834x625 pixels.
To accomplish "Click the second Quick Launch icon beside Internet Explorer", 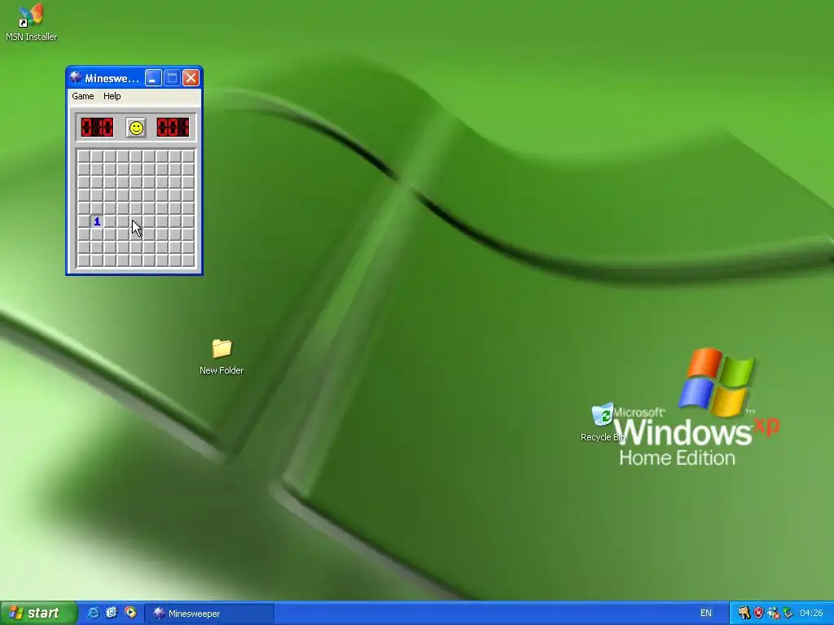I will 112,613.
